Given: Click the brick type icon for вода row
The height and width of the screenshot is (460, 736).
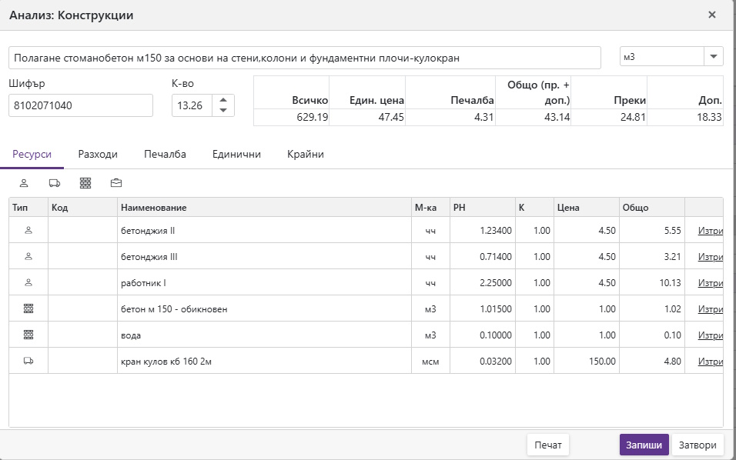Looking at the screenshot, I should click(x=28, y=335).
